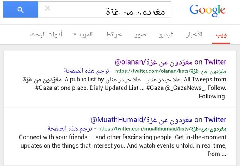Select the ويب (Web) tab
Screen dimensions: 240x166
[221, 35]
